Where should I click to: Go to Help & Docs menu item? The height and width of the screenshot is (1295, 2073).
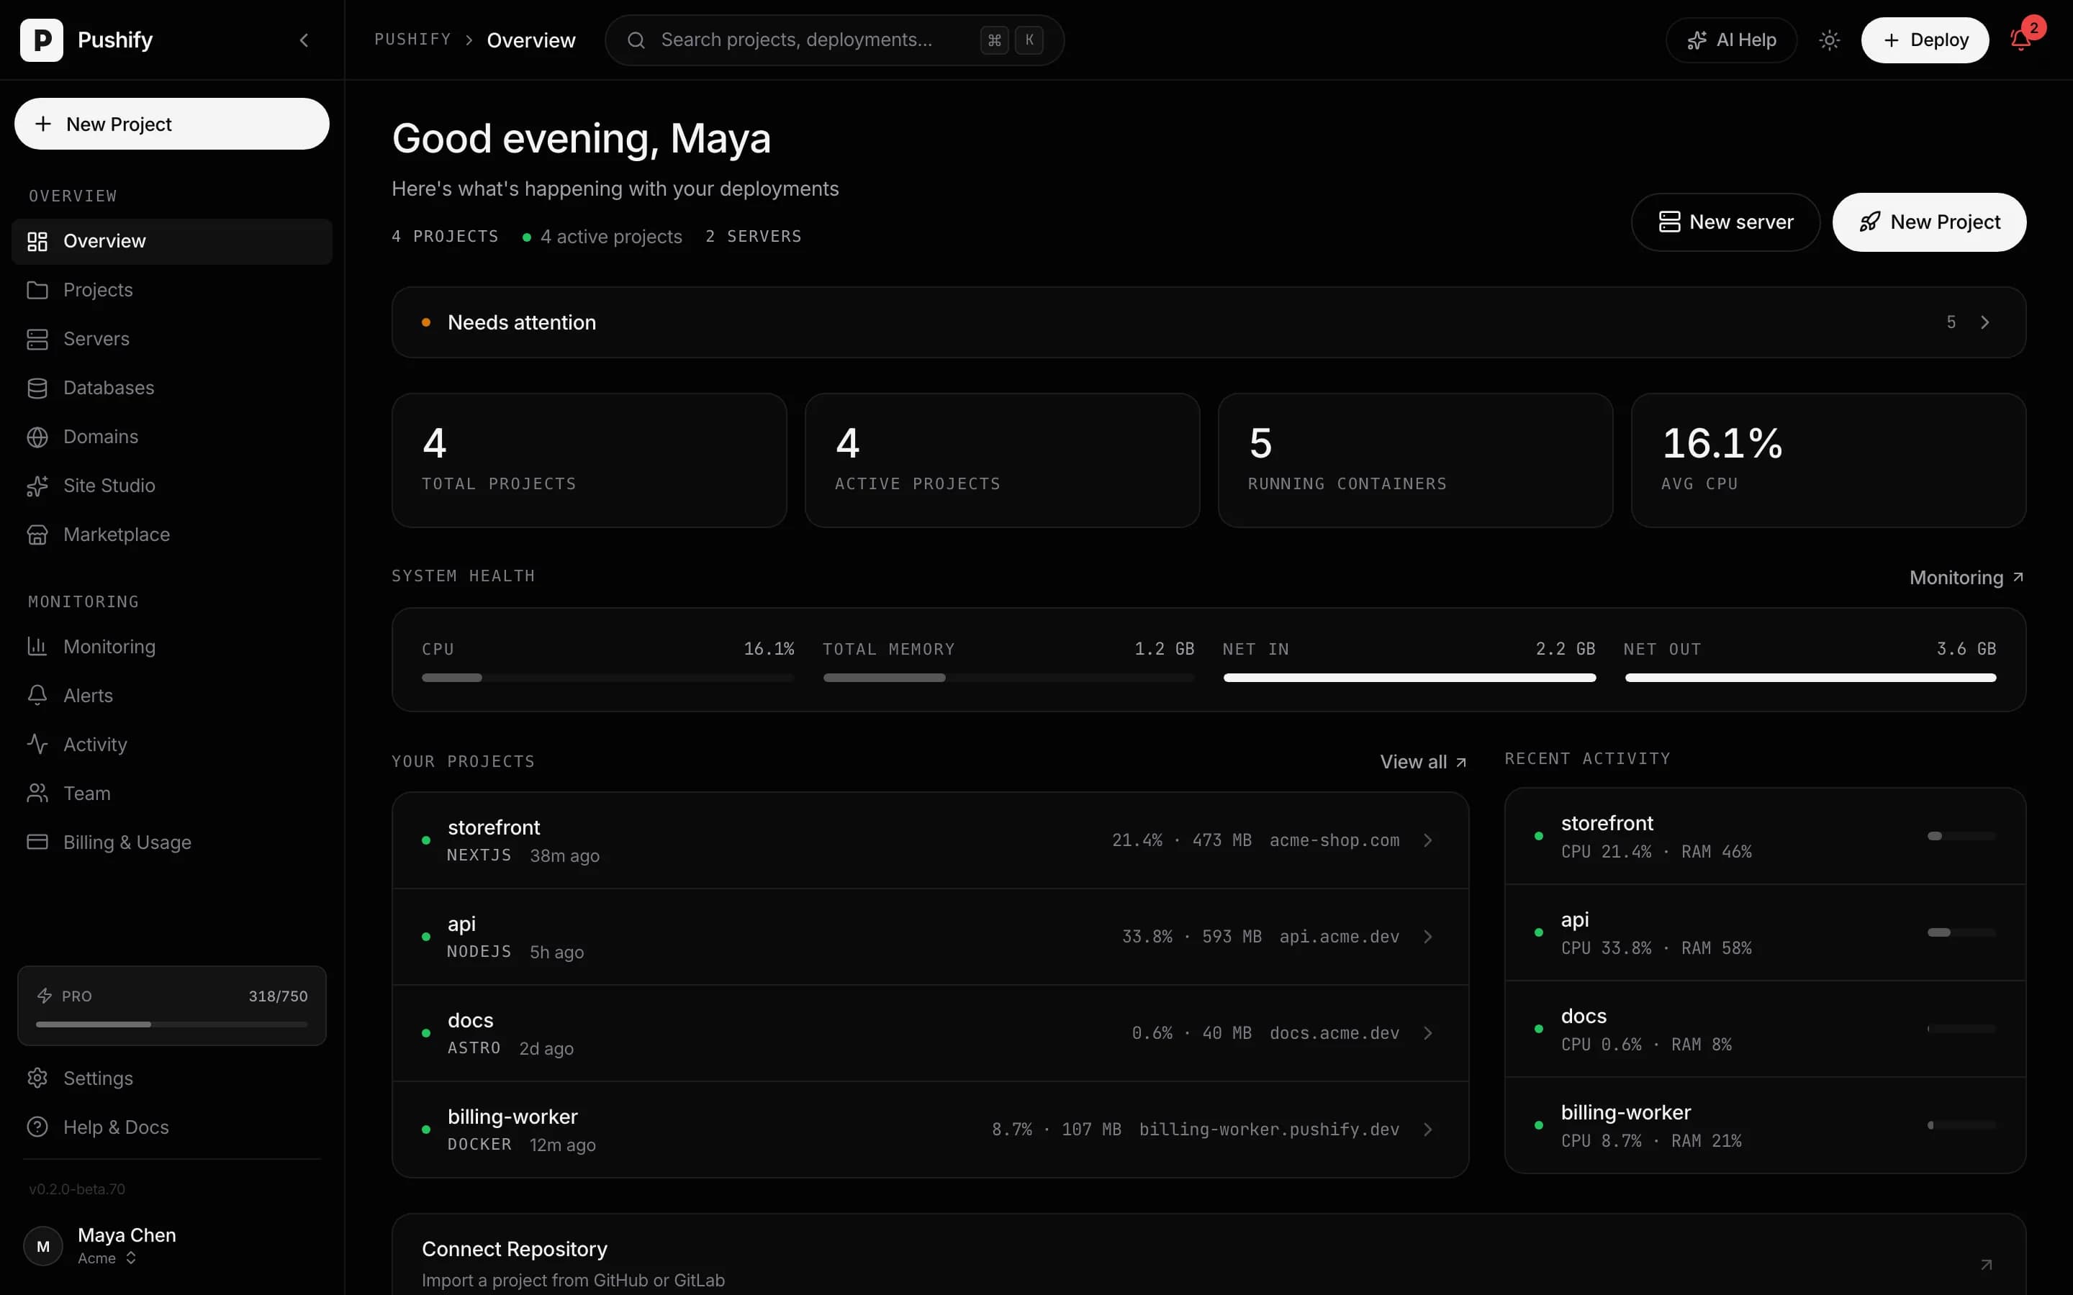pyautogui.click(x=171, y=1127)
